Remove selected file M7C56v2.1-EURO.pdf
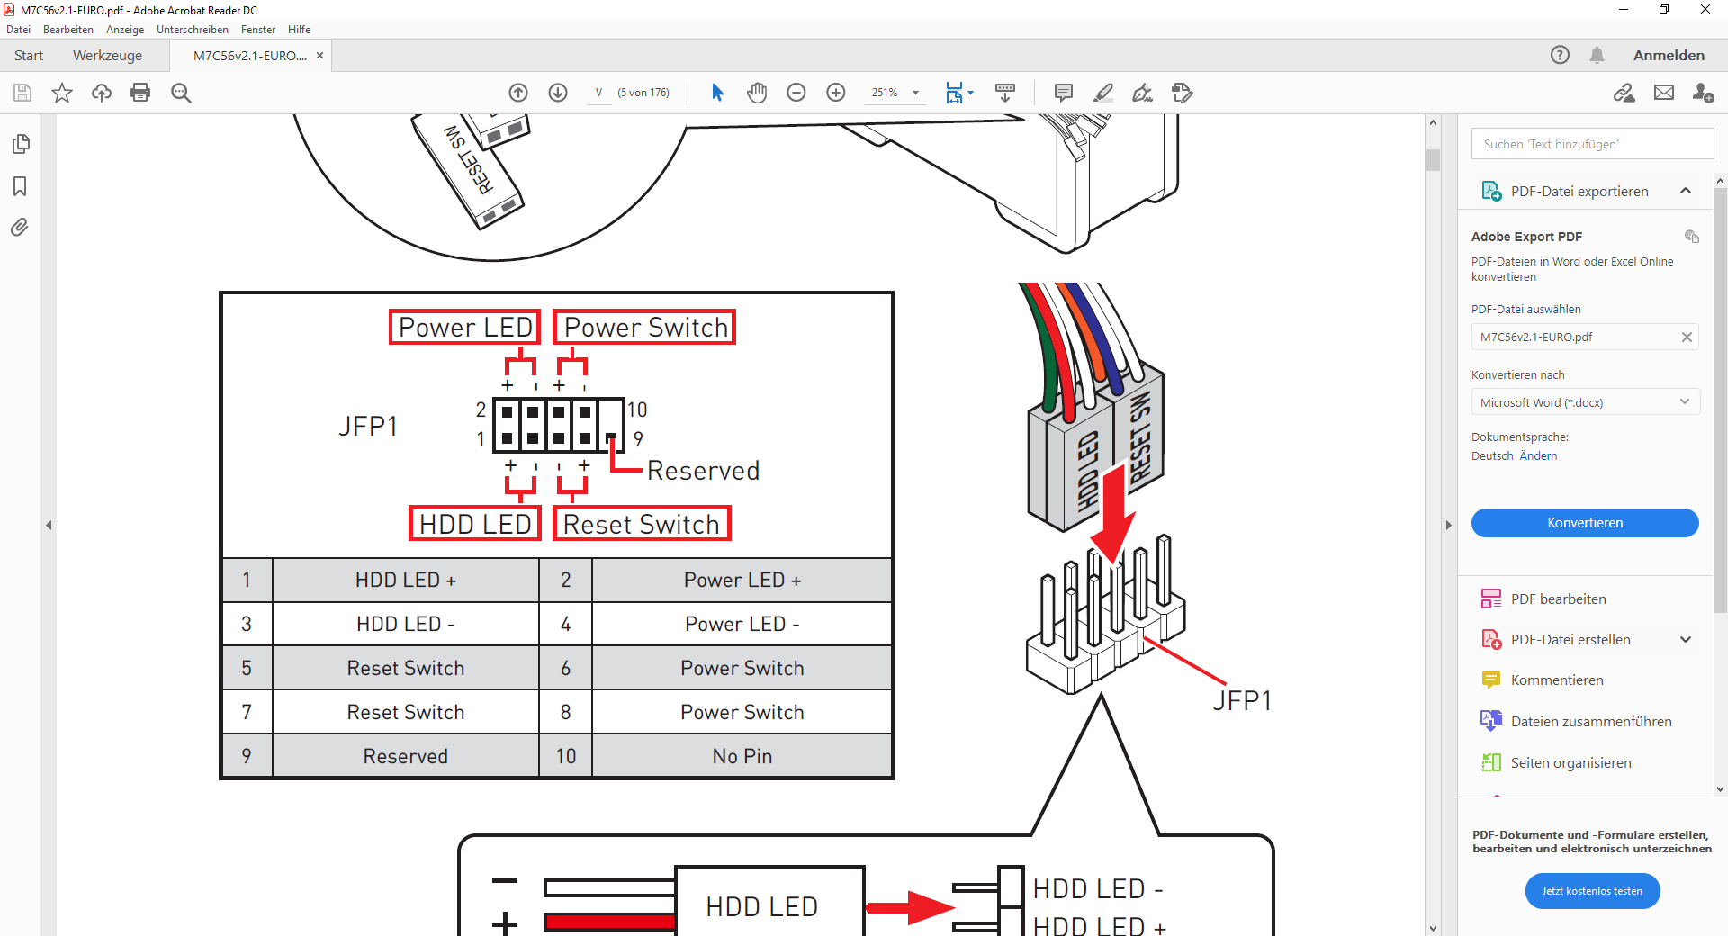The height and width of the screenshot is (936, 1728). tap(1687, 337)
